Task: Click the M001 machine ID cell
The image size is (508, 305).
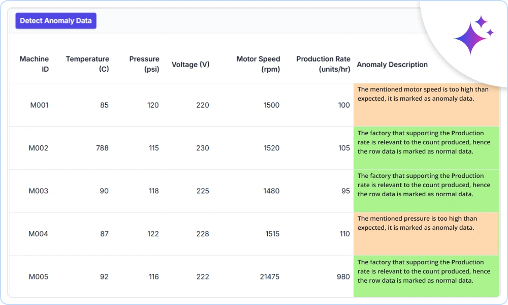Action: click(x=39, y=105)
